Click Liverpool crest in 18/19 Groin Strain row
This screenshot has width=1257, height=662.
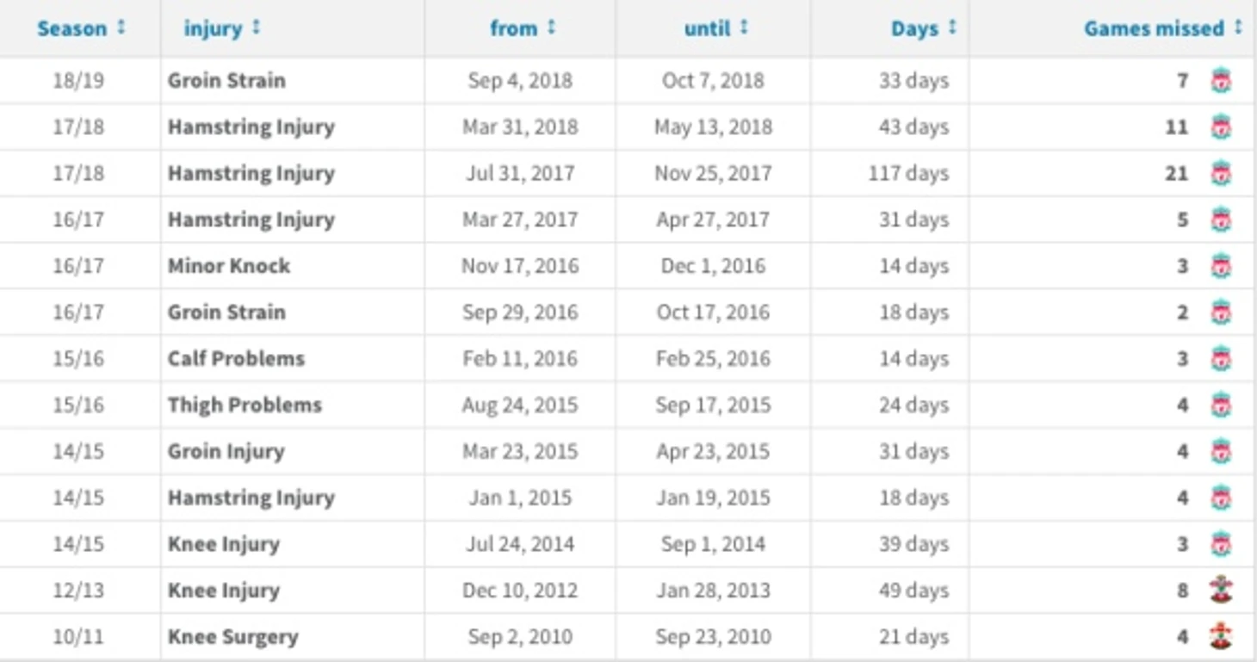point(1221,81)
